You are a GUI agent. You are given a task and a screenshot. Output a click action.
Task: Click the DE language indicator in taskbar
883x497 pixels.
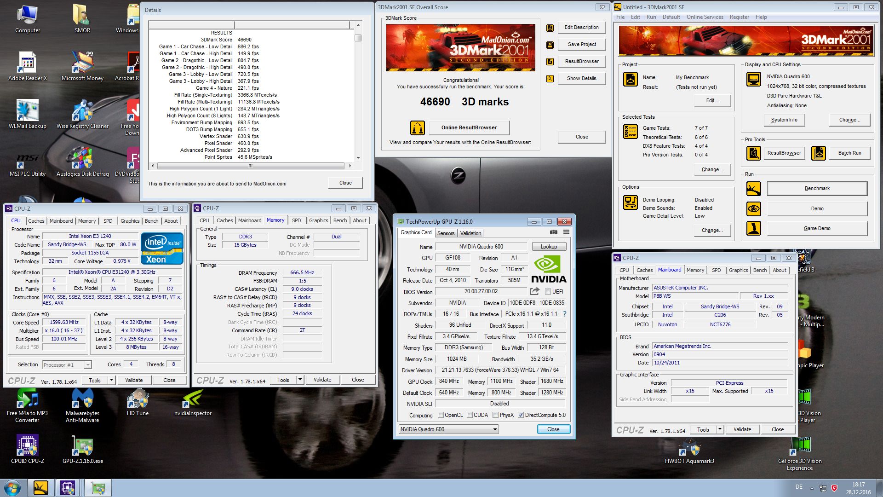coord(799,487)
